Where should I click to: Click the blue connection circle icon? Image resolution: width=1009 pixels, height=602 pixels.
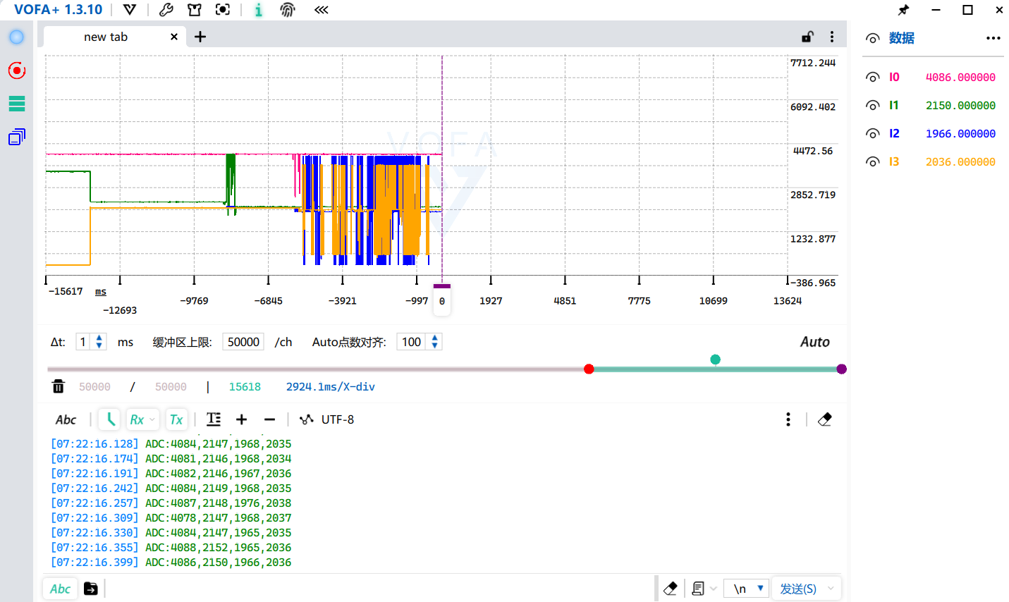point(17,37)
